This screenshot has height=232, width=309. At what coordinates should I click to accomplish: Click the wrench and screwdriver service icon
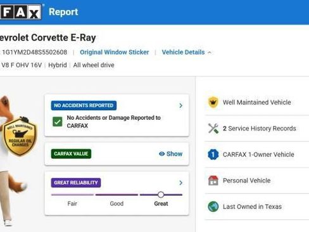(x=213, y=128)
